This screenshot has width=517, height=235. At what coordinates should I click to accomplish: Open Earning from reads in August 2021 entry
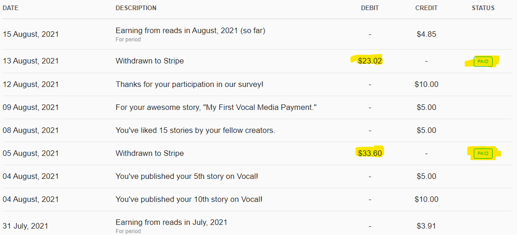190,31
